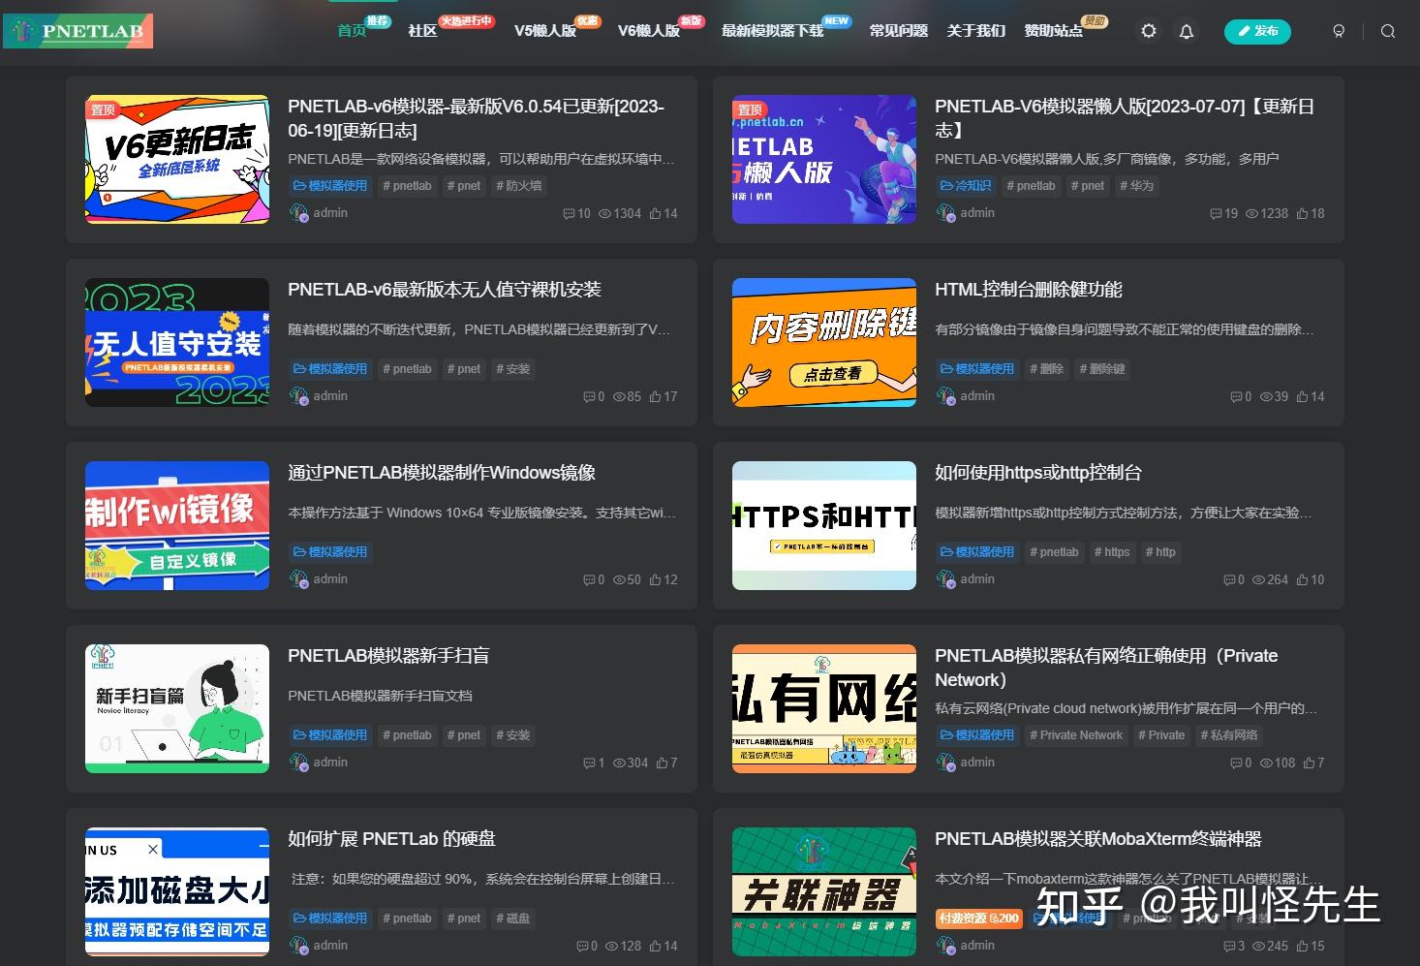The width and height of the screenshot is (1420, 966).
Task: Click the # 防火墙 tag
Action: tap(519, 186)
